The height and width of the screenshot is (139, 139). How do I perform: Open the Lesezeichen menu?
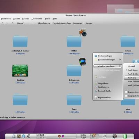coord(37,19)
